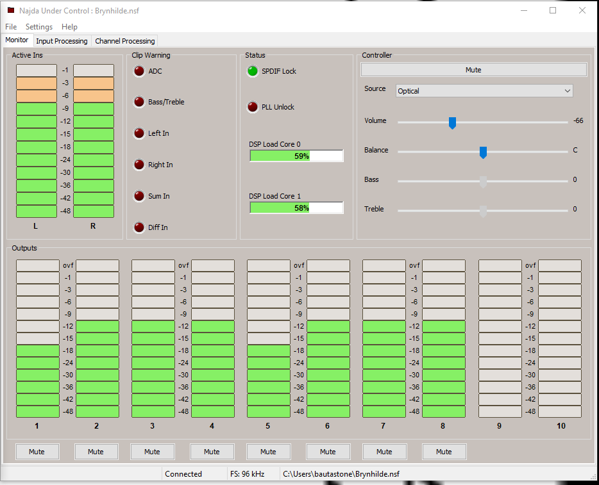Click the PLL Unlock status indicator
The image size is (599, 485).
click(x=253, y=107)
